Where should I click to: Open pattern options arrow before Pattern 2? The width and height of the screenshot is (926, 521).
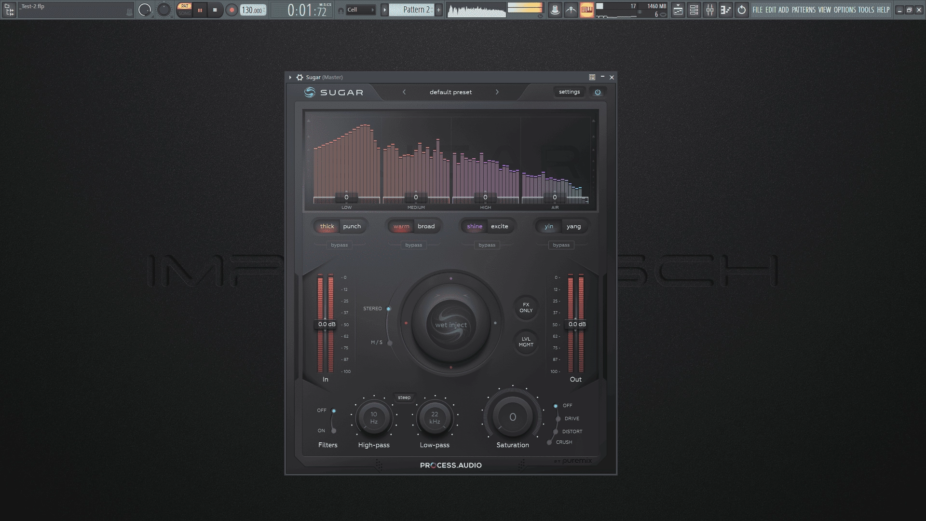coord(384,10)
